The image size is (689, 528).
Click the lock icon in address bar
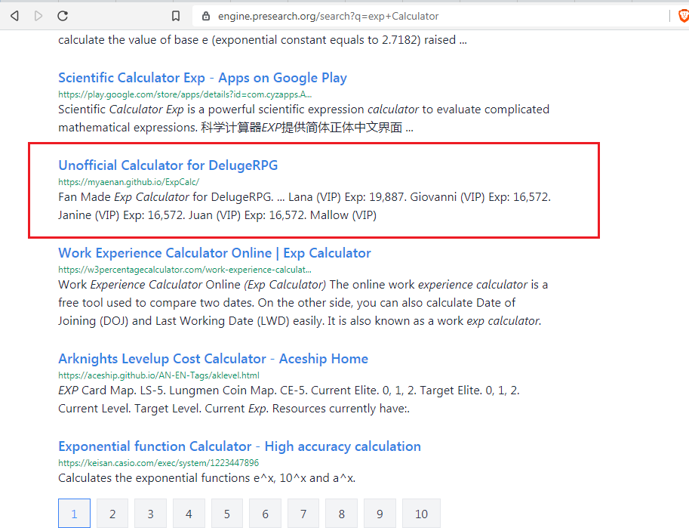coord(206,17)
